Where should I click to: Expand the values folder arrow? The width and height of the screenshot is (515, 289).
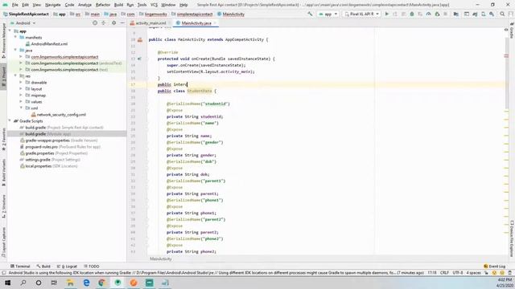tap(21, 102)
